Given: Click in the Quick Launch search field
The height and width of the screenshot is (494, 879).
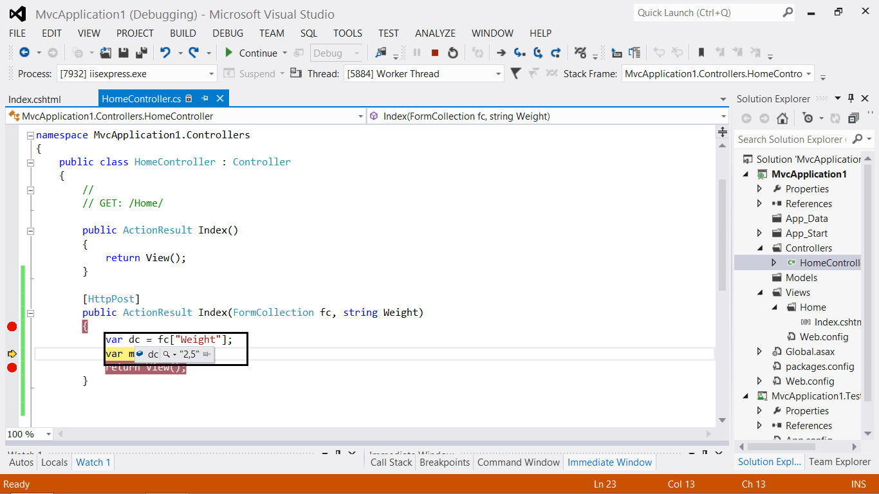Looking at the screenshot, I should 707,12.
